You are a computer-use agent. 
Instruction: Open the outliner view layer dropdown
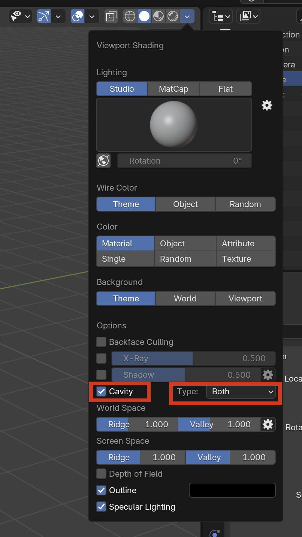coord(248,16)
